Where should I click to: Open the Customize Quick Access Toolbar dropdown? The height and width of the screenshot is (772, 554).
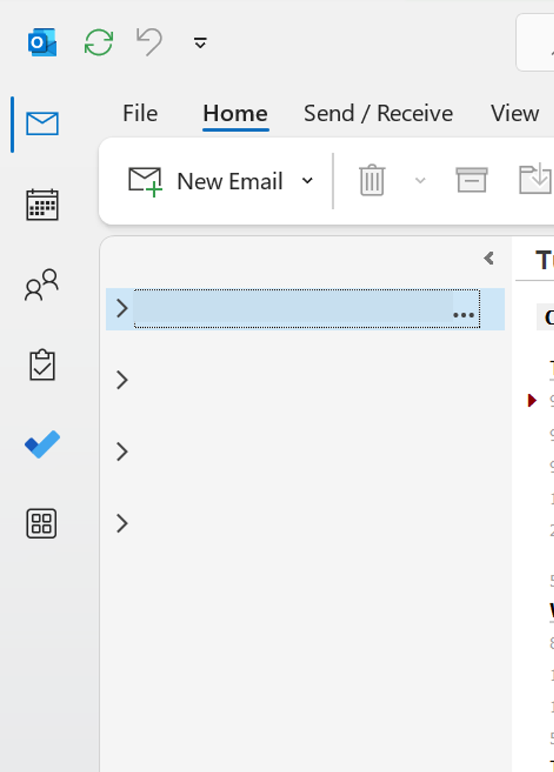[x=200, y=44]
